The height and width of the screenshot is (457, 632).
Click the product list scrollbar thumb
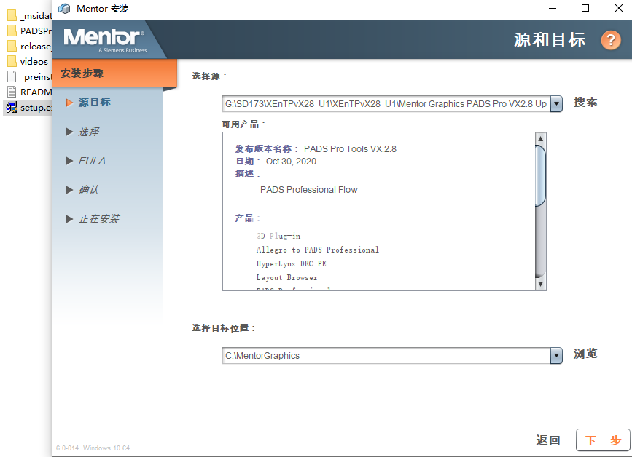(540, 176)
